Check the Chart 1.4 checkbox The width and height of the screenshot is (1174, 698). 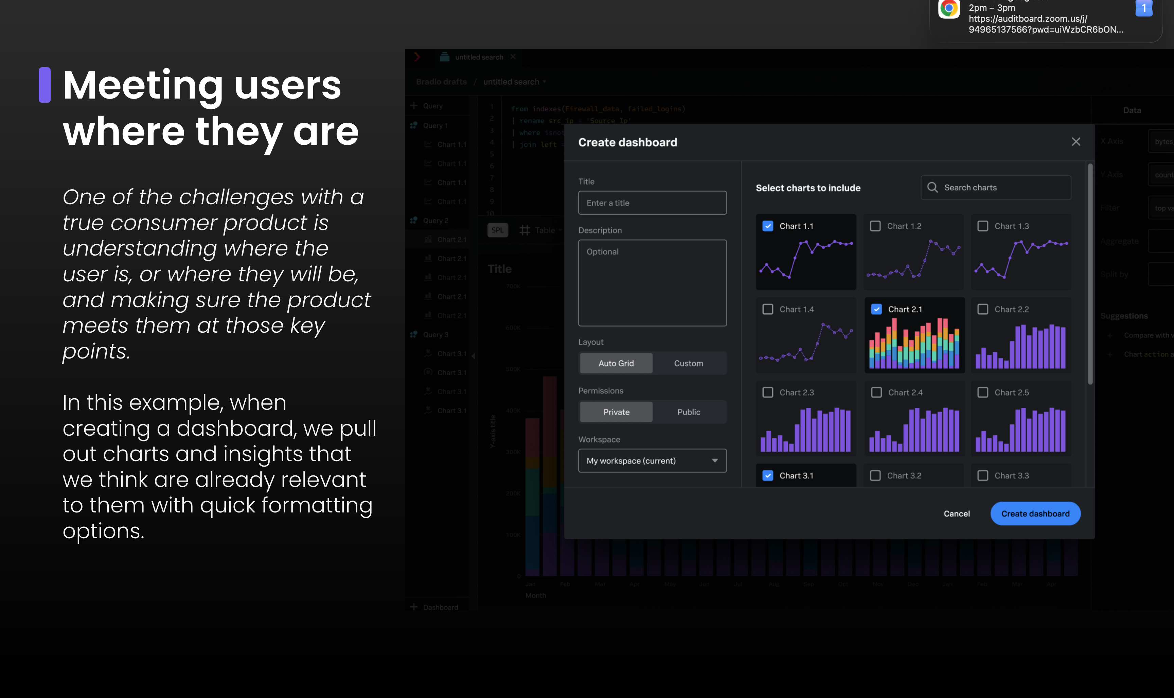(x=768, y=309)
